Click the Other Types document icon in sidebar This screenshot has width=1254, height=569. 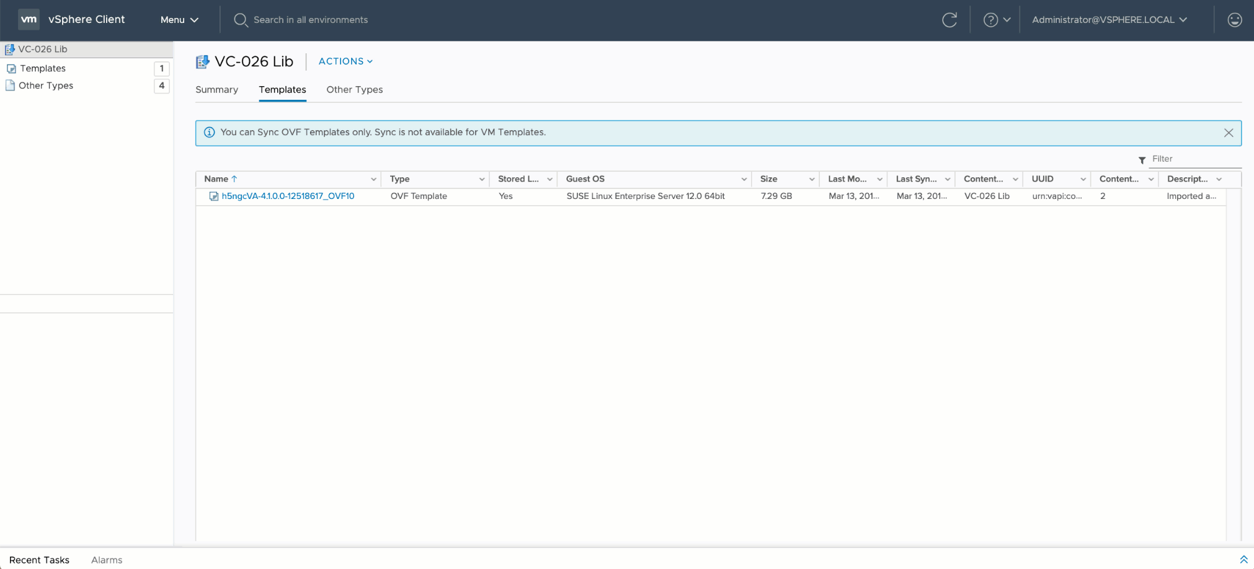point(10,86)
